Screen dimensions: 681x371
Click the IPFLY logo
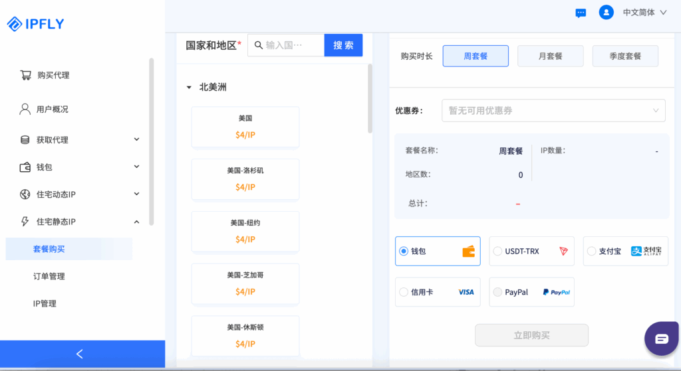(x=36, y=24)
